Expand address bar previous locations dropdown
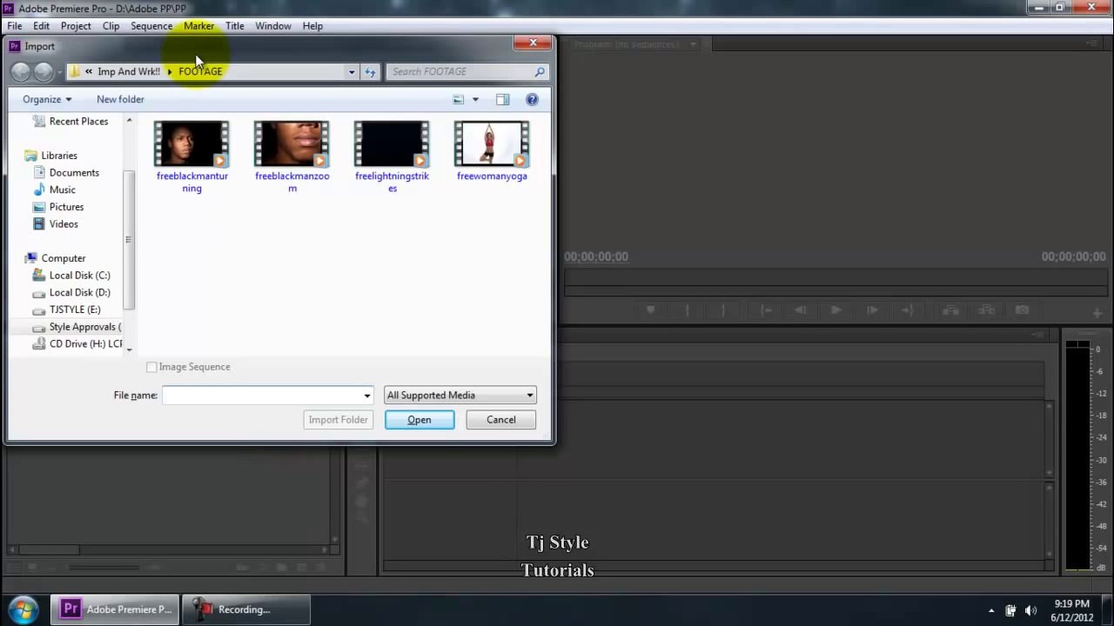This screenshot has width=1114, height=626. [x=352, y=72]
